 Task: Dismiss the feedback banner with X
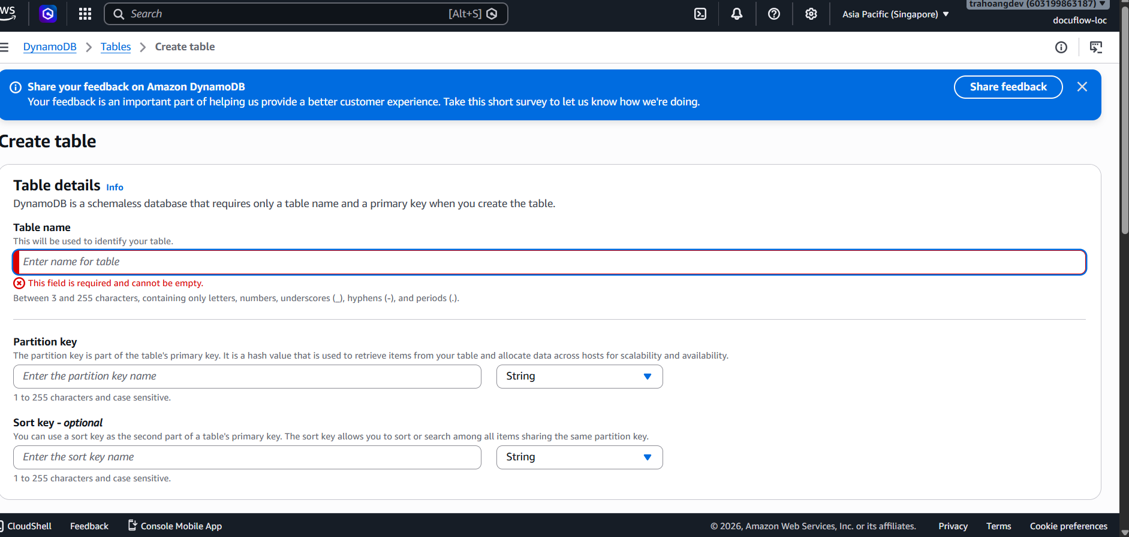[1082, 87]
